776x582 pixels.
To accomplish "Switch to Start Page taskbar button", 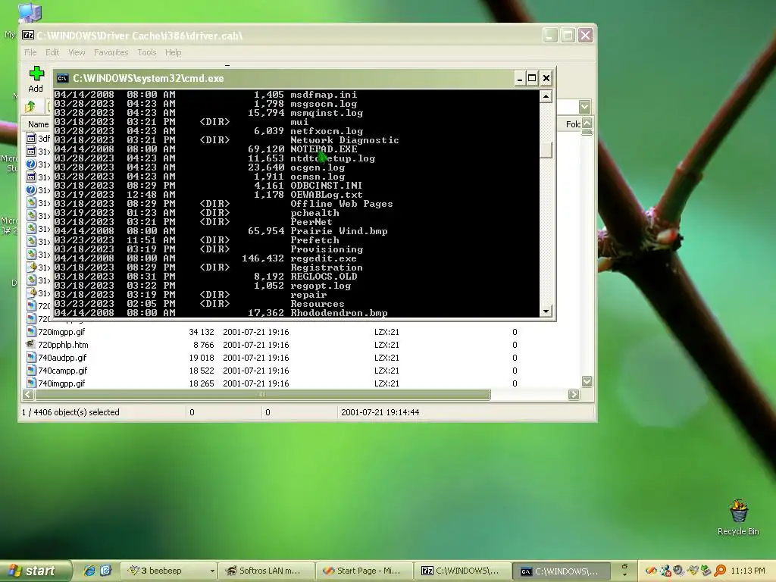I will [365, 571].
